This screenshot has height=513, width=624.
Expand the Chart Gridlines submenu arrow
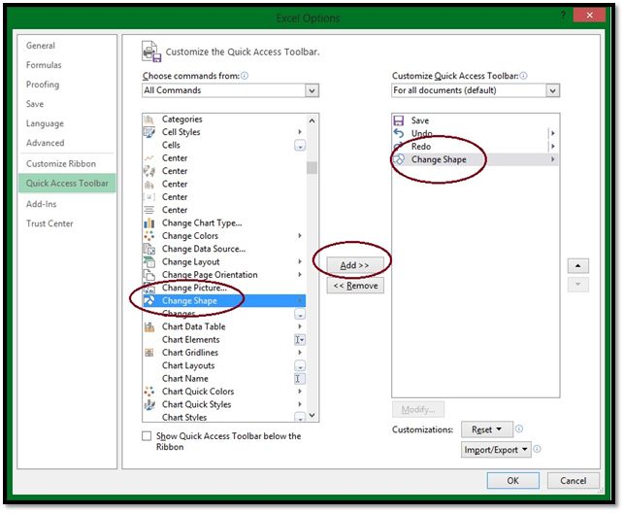click(300, 353)
